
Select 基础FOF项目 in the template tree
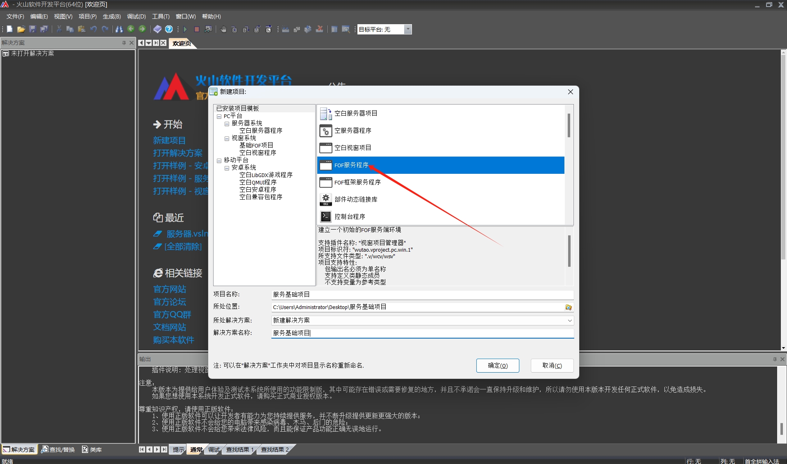tap(256, 146)
